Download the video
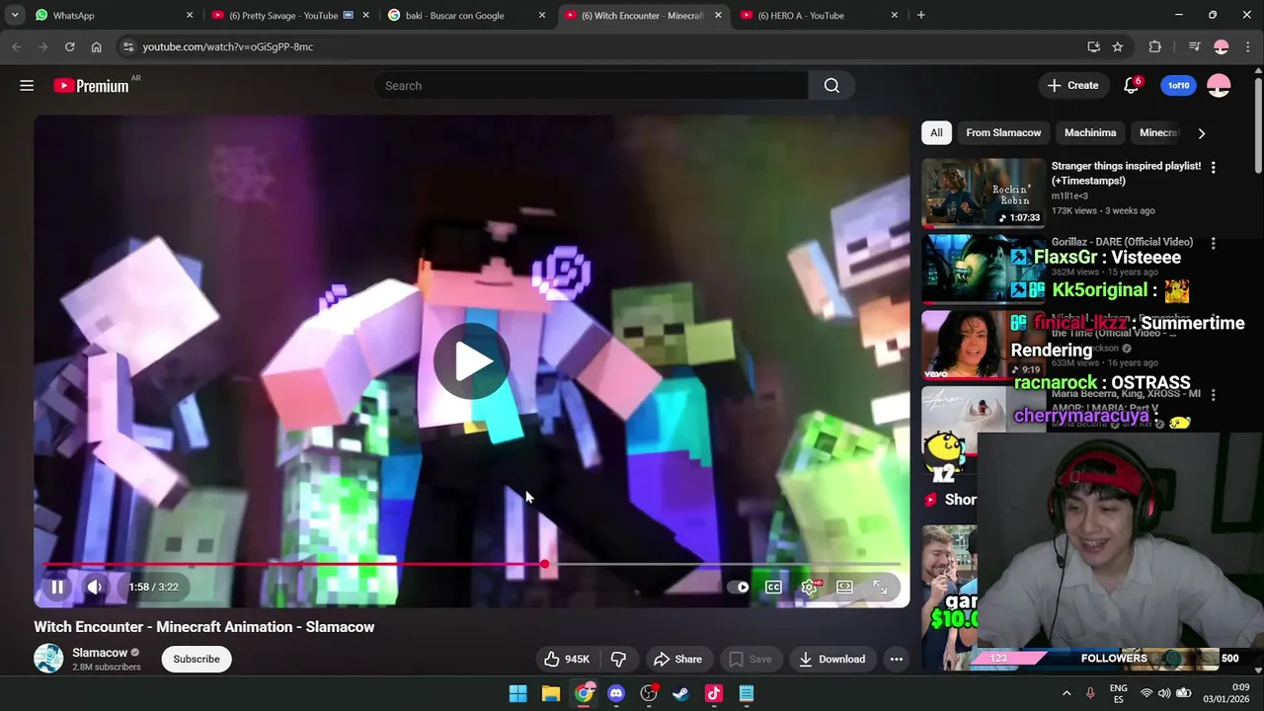This screenshot has height=711, width=1264. tap(832, 659)
